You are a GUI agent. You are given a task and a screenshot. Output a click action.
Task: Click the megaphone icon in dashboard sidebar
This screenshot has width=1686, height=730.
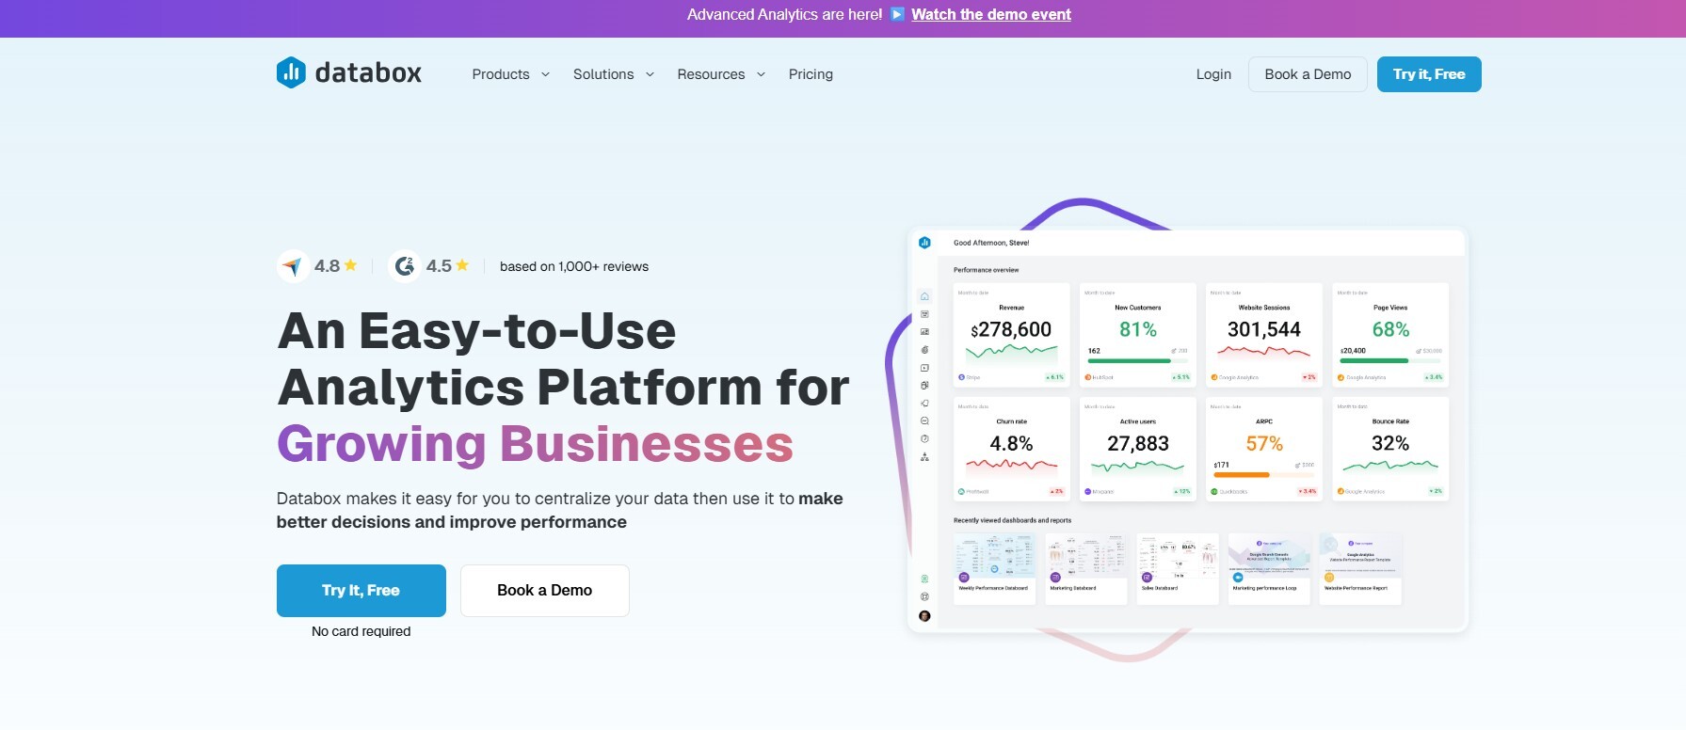tap(924, 403)
